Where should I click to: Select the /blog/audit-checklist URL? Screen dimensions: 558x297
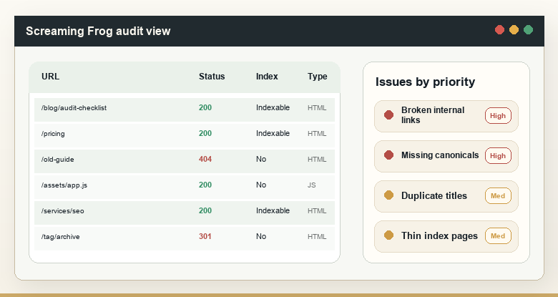click(74, 108)
